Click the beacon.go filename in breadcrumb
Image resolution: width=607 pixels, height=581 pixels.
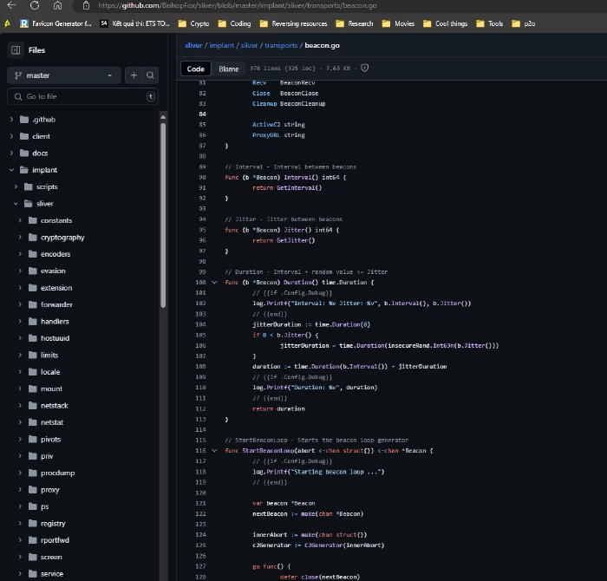click(x=322, y=45)
